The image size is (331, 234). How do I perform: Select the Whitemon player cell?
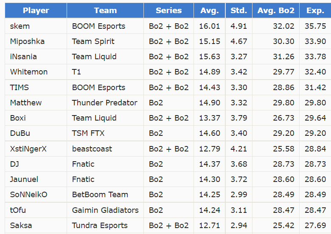(29, 72)
